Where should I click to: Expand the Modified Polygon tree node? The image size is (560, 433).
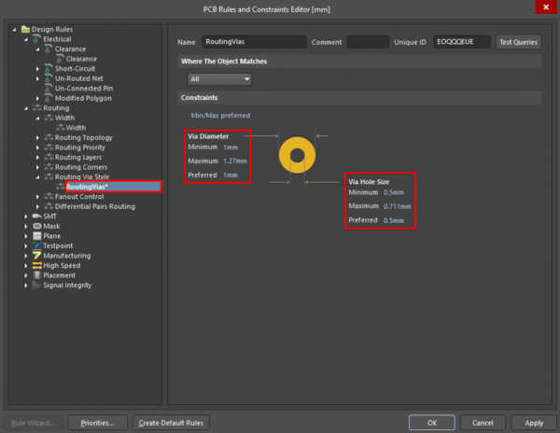tap(37, 98)
